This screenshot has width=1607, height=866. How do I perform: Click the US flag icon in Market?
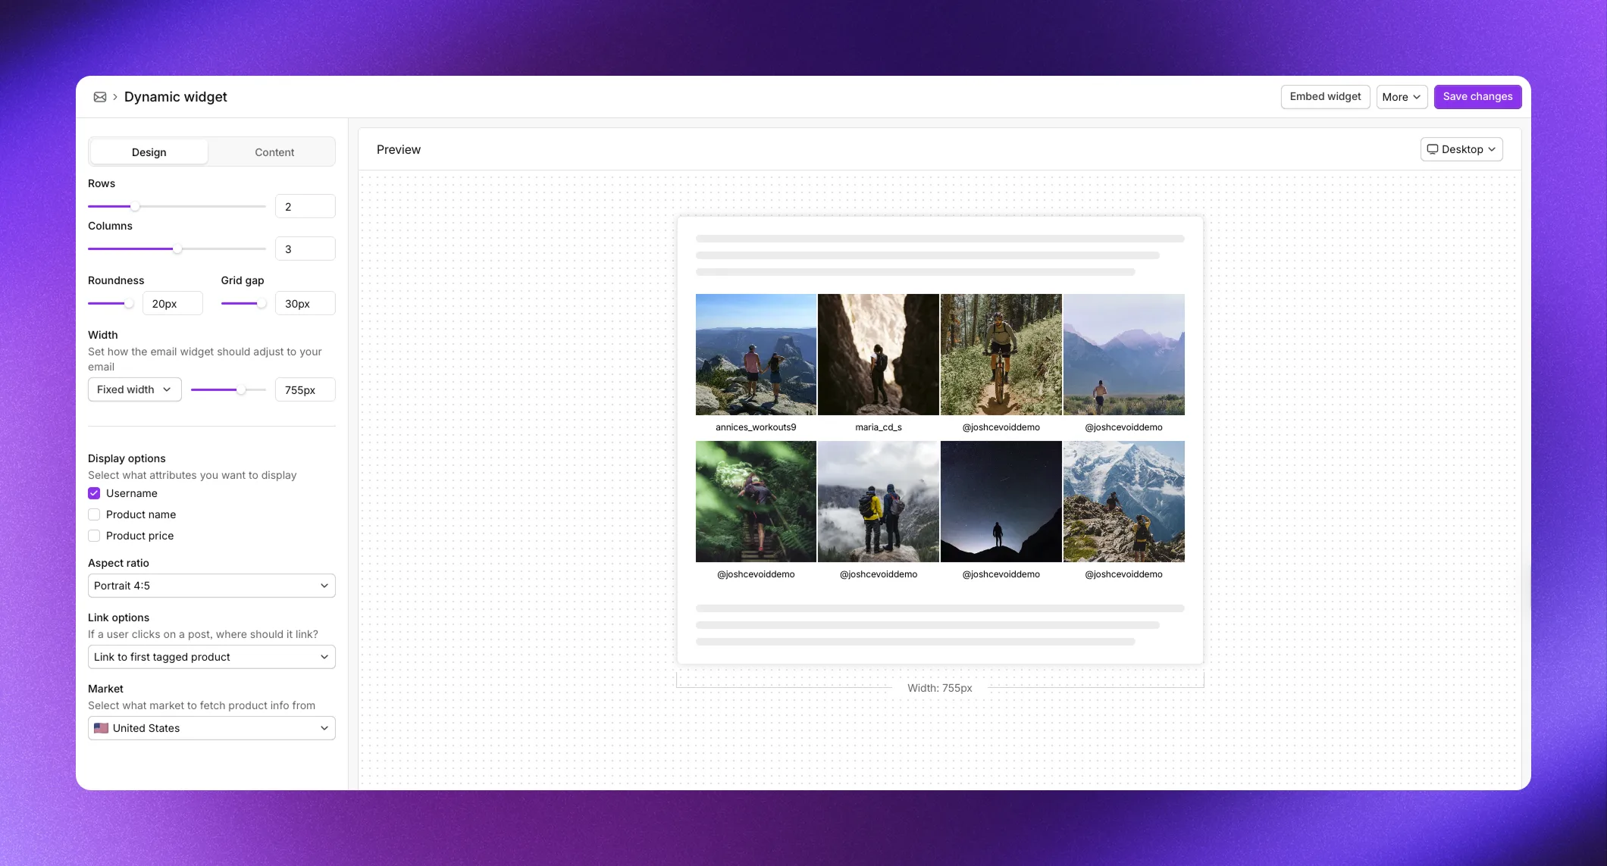coord(101,728)
